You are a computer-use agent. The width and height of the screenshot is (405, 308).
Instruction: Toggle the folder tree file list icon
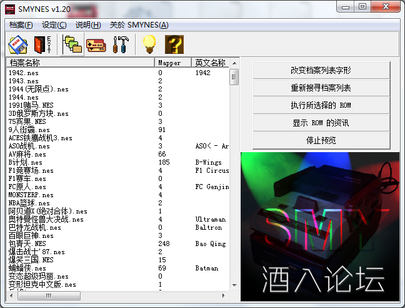point(72,44)
